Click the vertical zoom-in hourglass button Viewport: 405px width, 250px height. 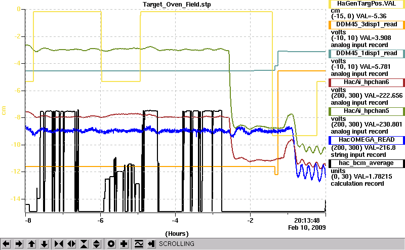(84, 244)
